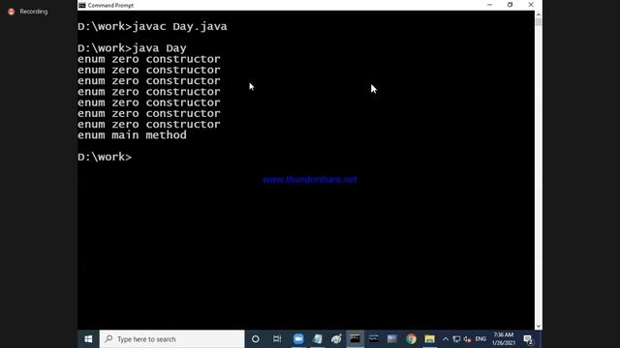This screenshot has height=348, width=620.
Task: Launch Google Chrome from the taskbar
Action: pyautogui.click(x=411, y=339)
